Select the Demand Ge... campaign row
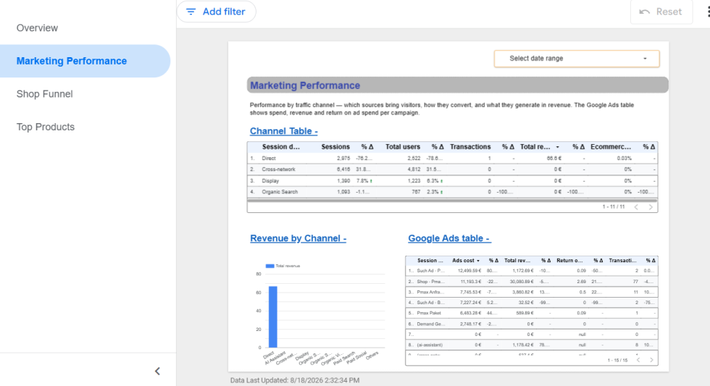710x386 pixels. coord(531,324)
